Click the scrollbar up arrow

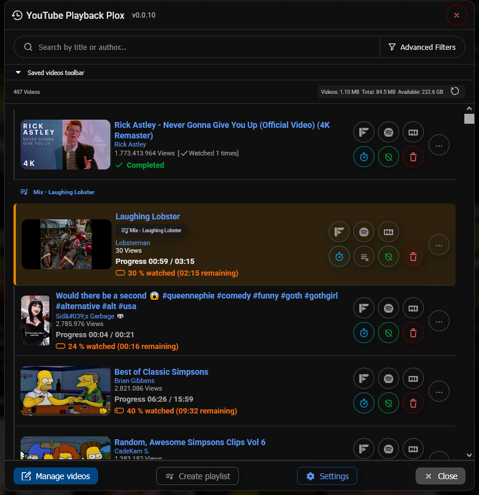coord(469,109)
